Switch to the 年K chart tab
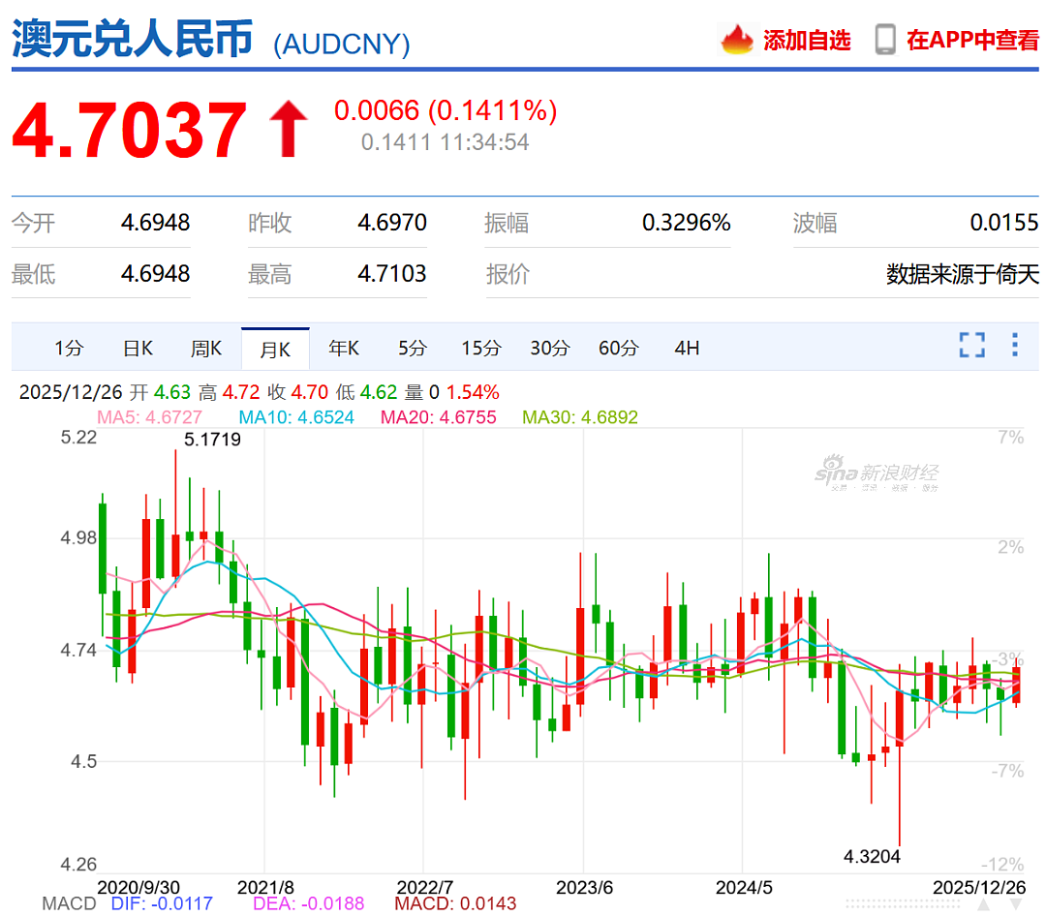This screenshot has width=1046, height=916. click(x=344, y=349)
